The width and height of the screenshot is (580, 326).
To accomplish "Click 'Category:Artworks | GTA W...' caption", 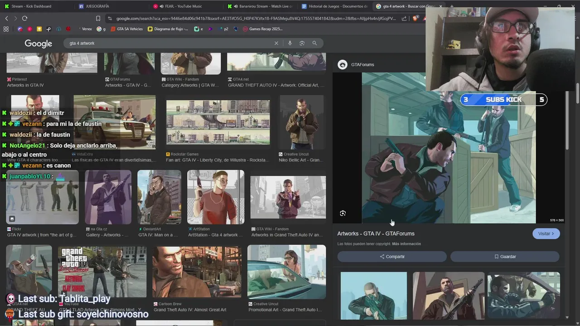I will point(190,85).
